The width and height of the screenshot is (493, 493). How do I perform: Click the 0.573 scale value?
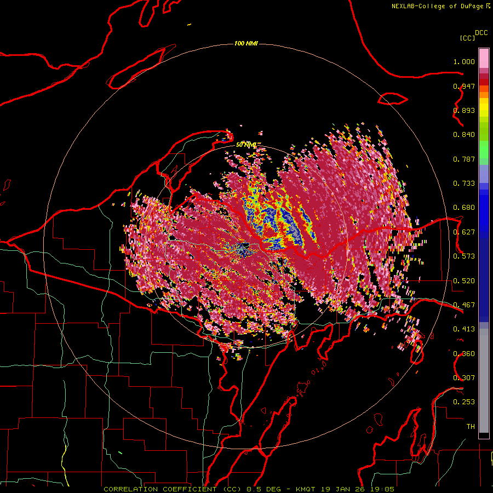(464, 256)
